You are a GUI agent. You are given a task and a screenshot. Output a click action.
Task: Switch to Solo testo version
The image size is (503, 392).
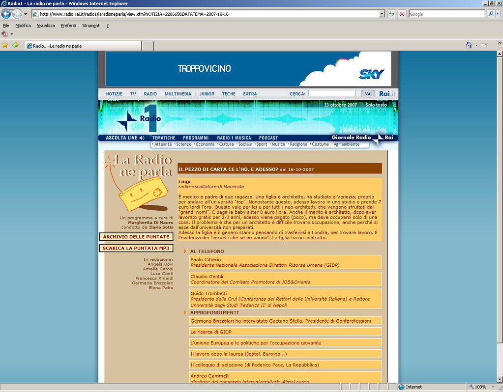point(376,105)
